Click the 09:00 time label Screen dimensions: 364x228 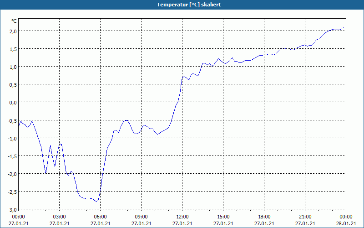point(142,217)
